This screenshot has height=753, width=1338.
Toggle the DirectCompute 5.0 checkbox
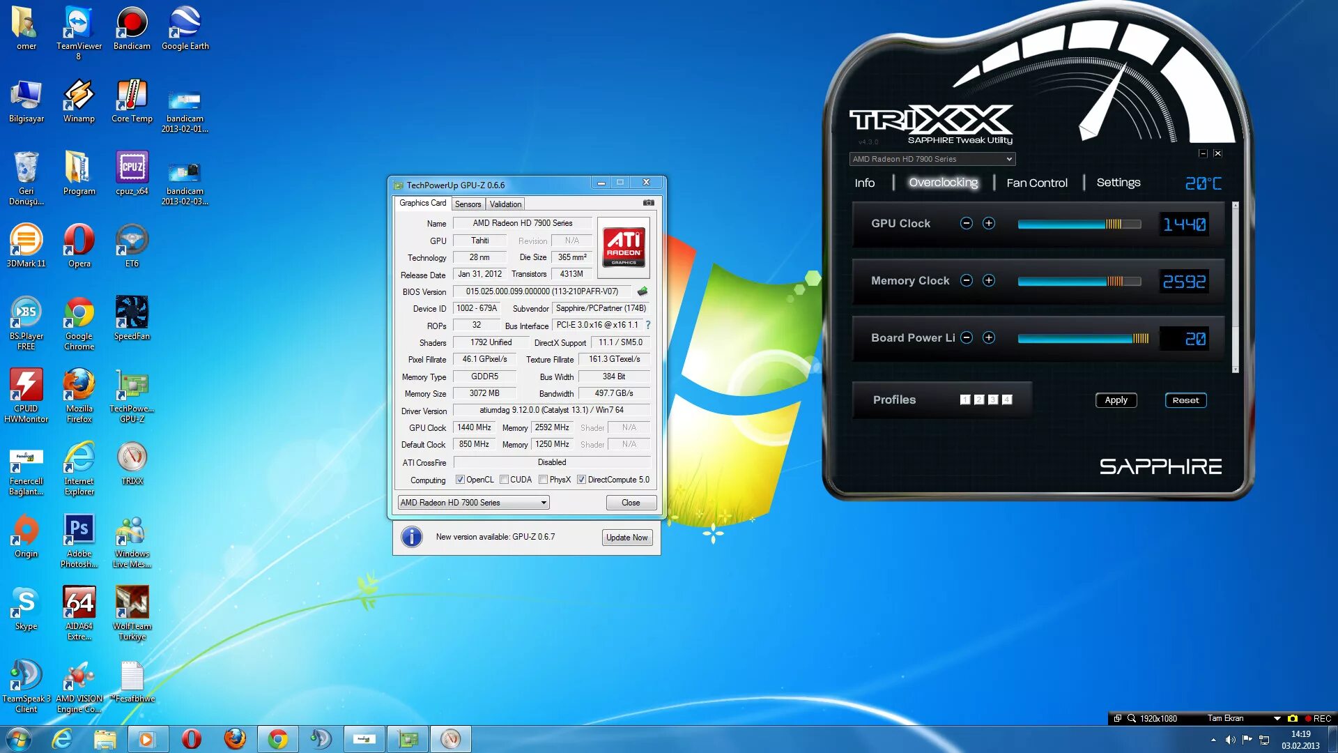point(581,480)
